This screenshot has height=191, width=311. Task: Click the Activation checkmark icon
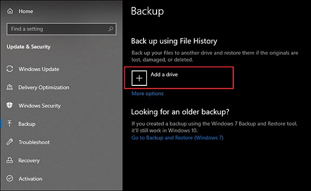[x=10, y=179]
